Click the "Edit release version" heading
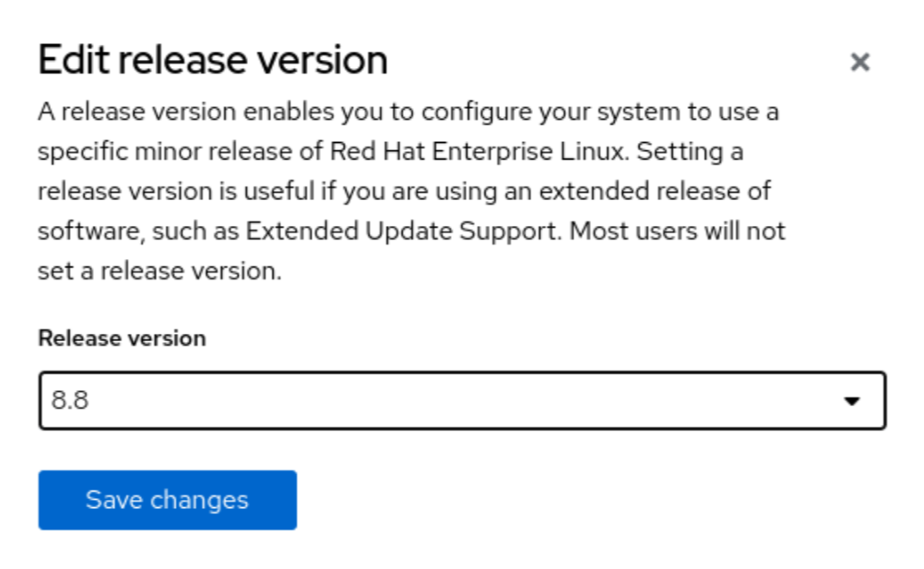 point(212,61)
